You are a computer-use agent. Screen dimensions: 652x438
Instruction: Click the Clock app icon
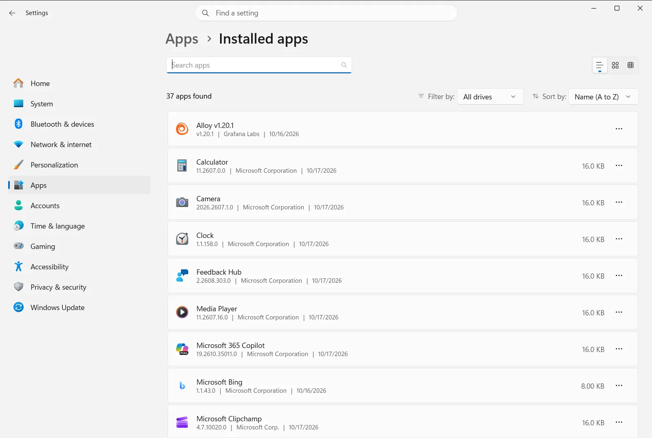pyautogui.click(x=182, y=239)
